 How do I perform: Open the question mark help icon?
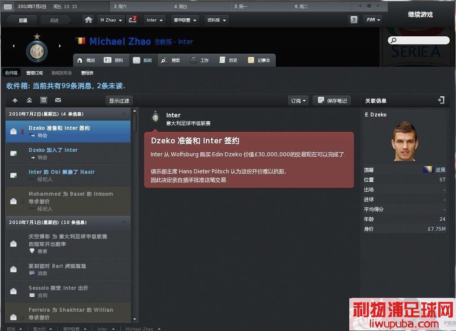pyautogui.click(x=354, y=20)
